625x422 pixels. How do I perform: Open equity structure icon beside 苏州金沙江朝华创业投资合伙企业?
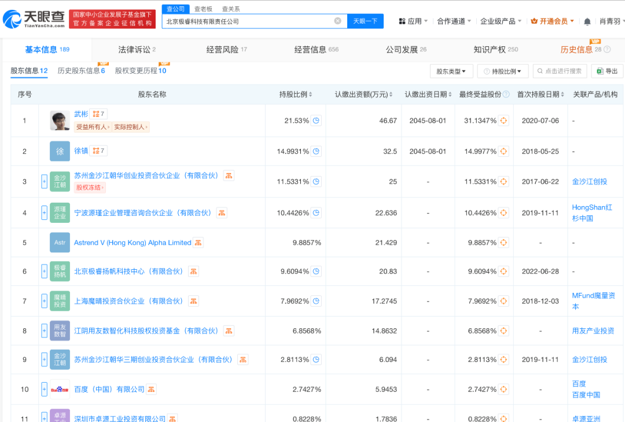229,175
